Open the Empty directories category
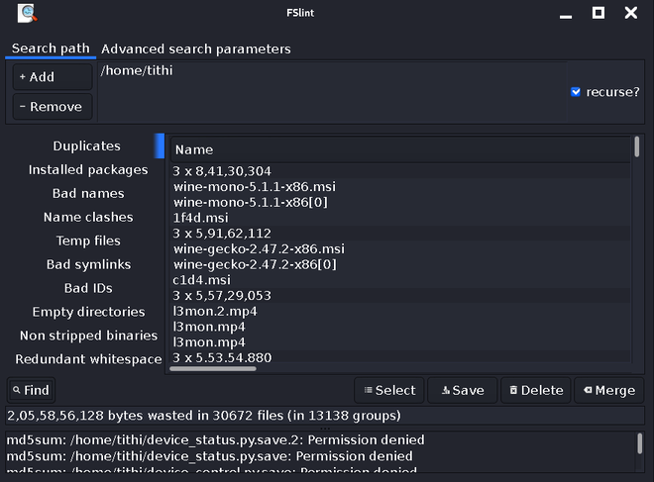This screenshot has width=654, height=482. point(88,312)
